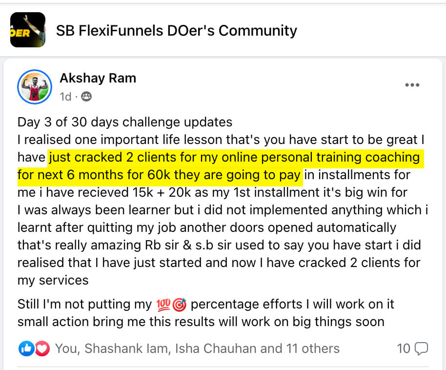
Task: Open Akshay Ram's profile picture
Action: click(35, 85)
